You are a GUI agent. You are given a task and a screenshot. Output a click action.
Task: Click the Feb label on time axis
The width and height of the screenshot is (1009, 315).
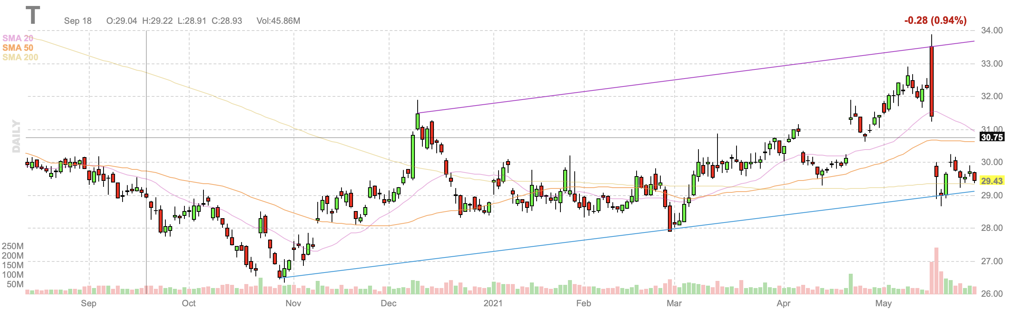583,303
